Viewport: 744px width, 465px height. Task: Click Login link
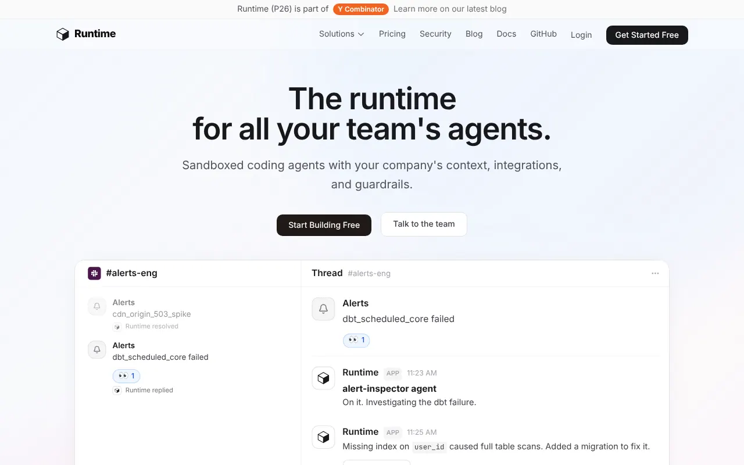[x=581, y=35]
